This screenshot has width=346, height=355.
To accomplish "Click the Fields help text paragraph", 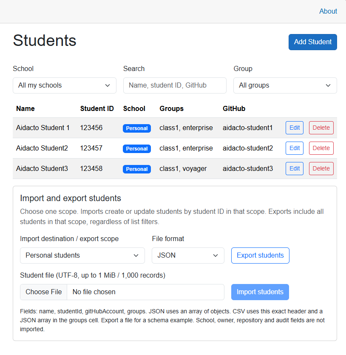I will (x=172, y=321).
